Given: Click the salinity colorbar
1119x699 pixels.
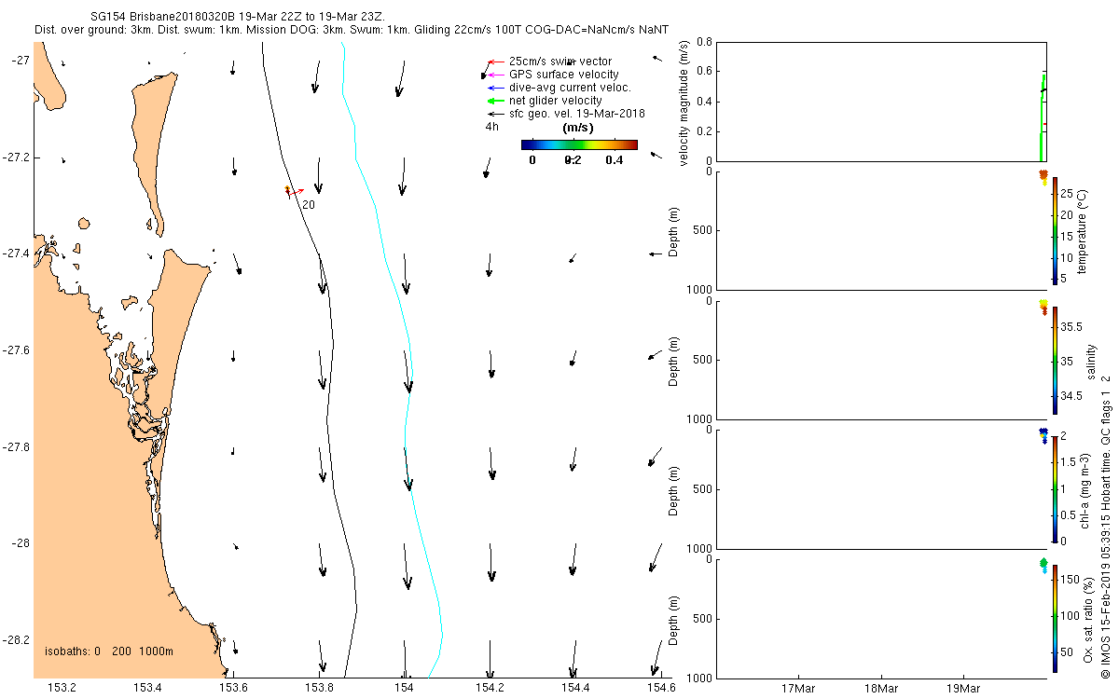Looking at the screenshot, I should pyautogui.click(x=1055, y=360).
